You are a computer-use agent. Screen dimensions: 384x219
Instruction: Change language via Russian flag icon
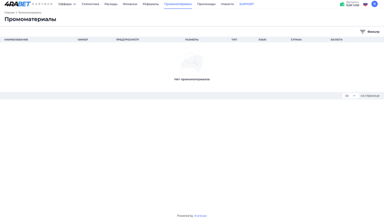pos(365,4)
